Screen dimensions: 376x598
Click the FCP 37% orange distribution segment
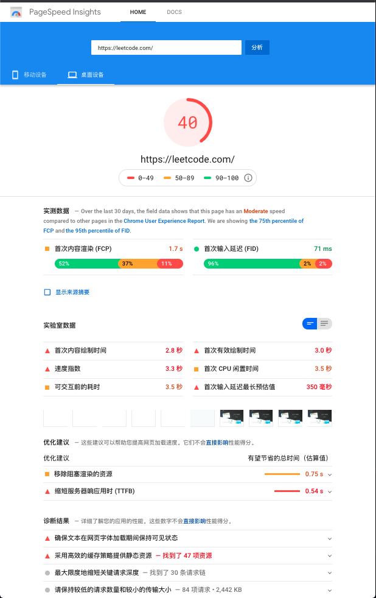[x=138, y=264]
